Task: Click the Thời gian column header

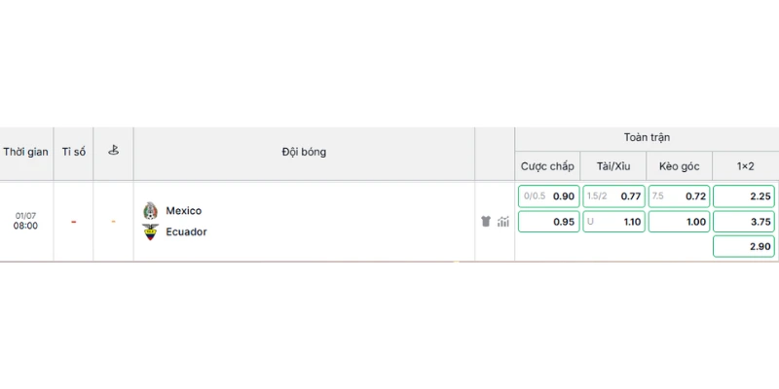Action: coord(26,152)
